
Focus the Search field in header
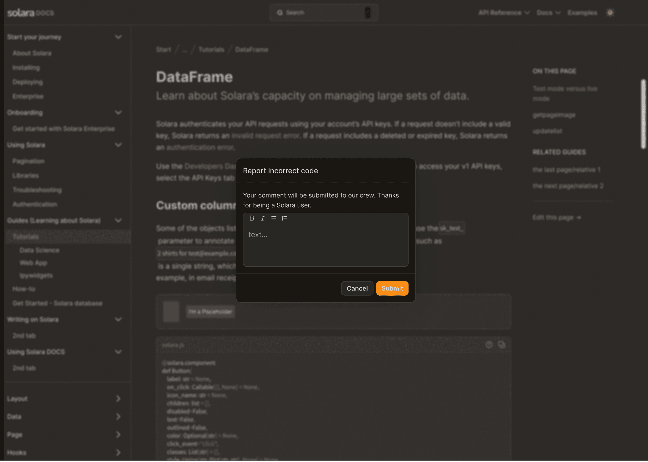323,12
